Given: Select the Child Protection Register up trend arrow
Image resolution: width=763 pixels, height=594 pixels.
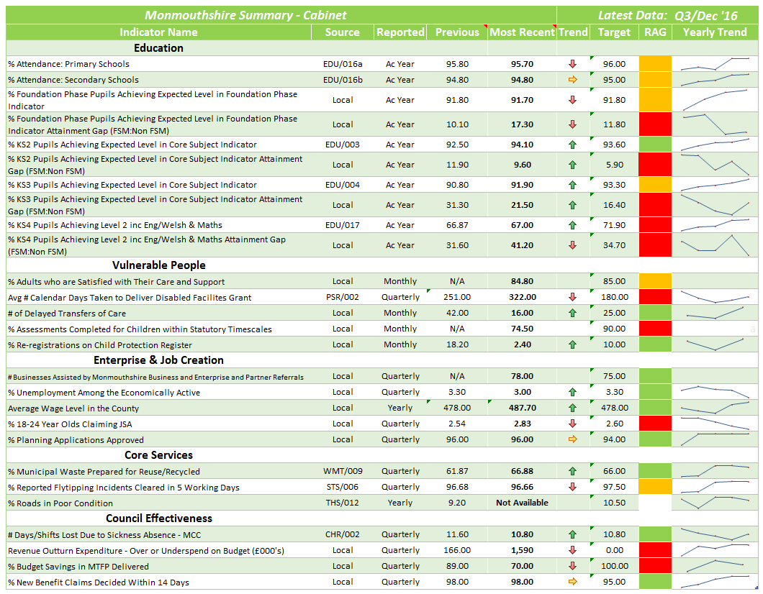Looking at the screenshot, I should pyautogui.click(x=573, y=344).
